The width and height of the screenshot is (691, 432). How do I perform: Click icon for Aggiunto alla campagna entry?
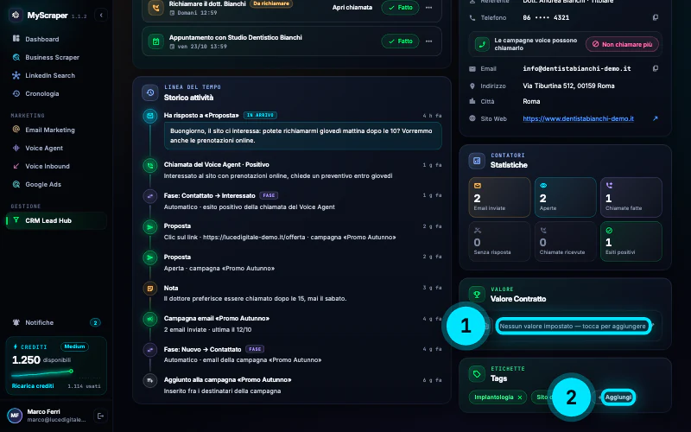tap(149, 380)
